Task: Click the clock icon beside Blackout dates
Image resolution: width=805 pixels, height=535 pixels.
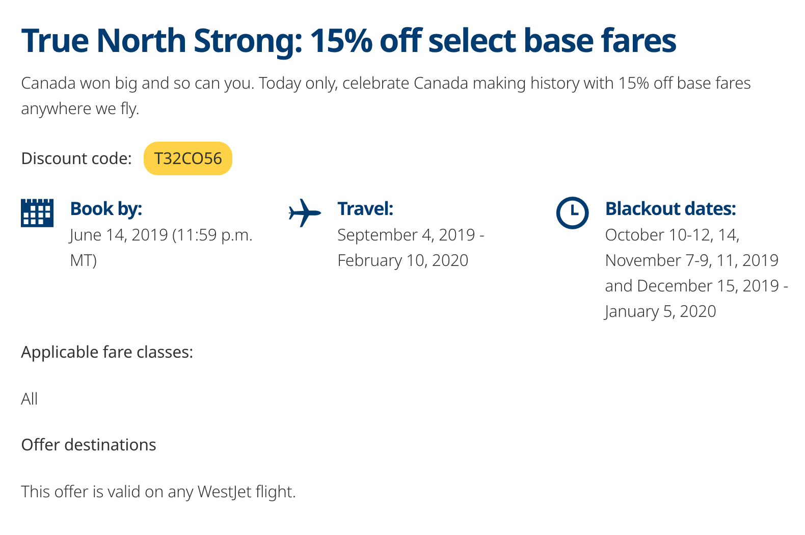Action: pos(572,212)
